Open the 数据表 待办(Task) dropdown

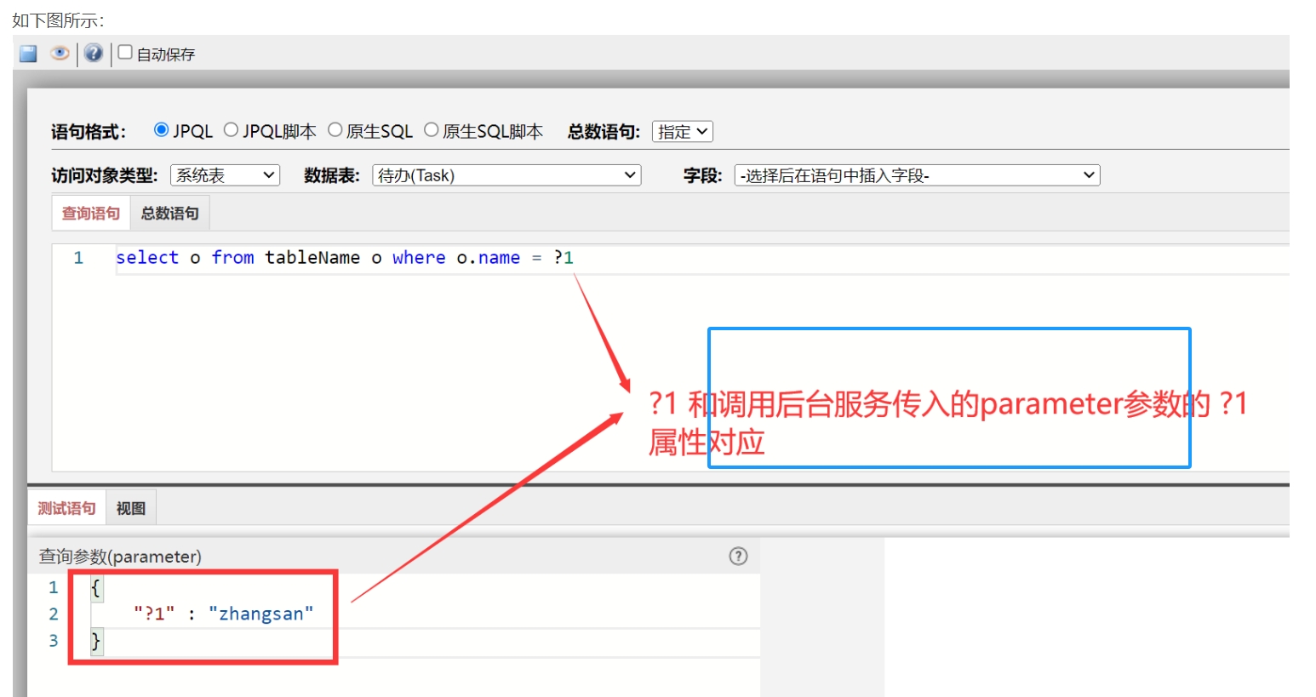coord(506,174)
